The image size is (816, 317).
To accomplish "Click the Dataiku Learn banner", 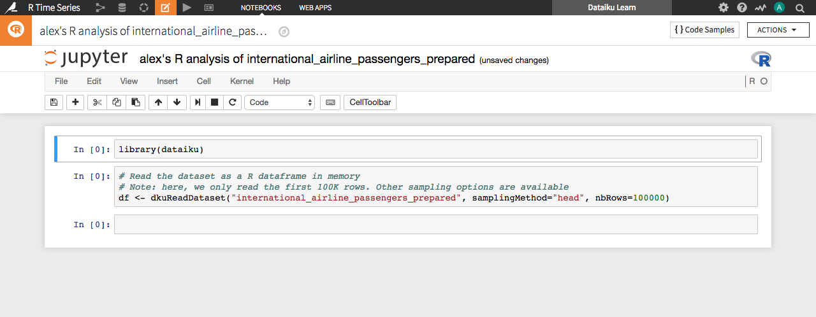I will point(612,8).
